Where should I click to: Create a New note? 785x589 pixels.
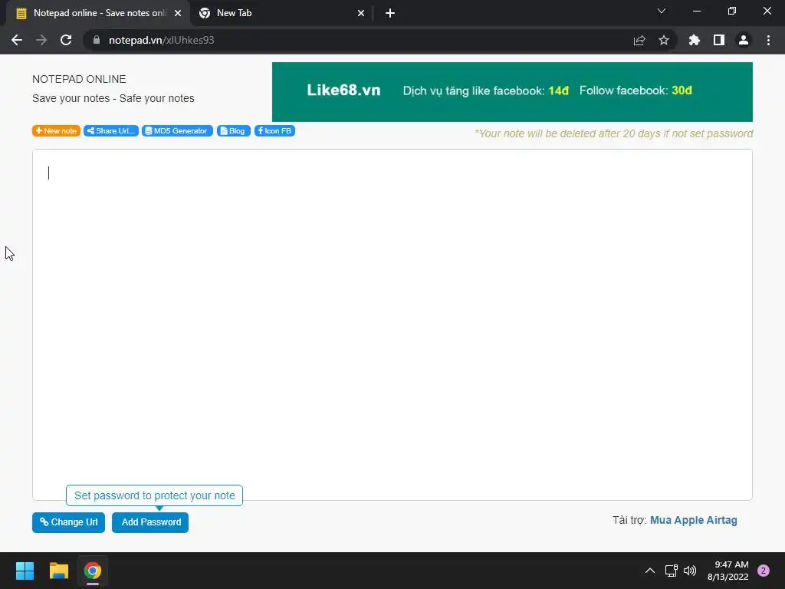click(56, 130)
